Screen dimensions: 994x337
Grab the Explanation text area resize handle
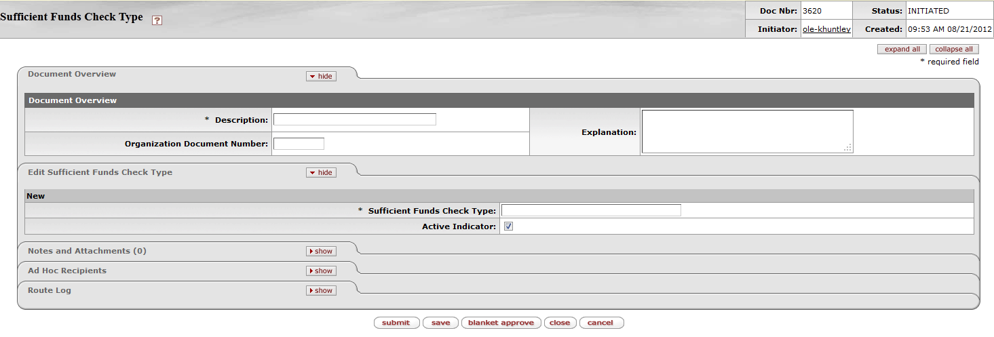point(848,148)
